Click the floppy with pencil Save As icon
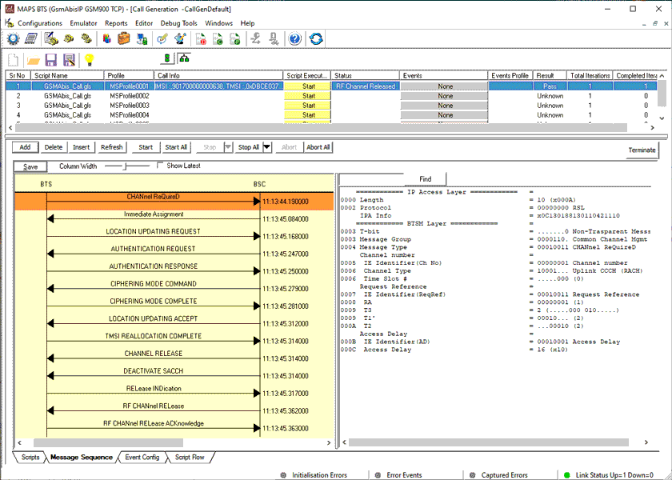672x480 pixels. [69, 60]
